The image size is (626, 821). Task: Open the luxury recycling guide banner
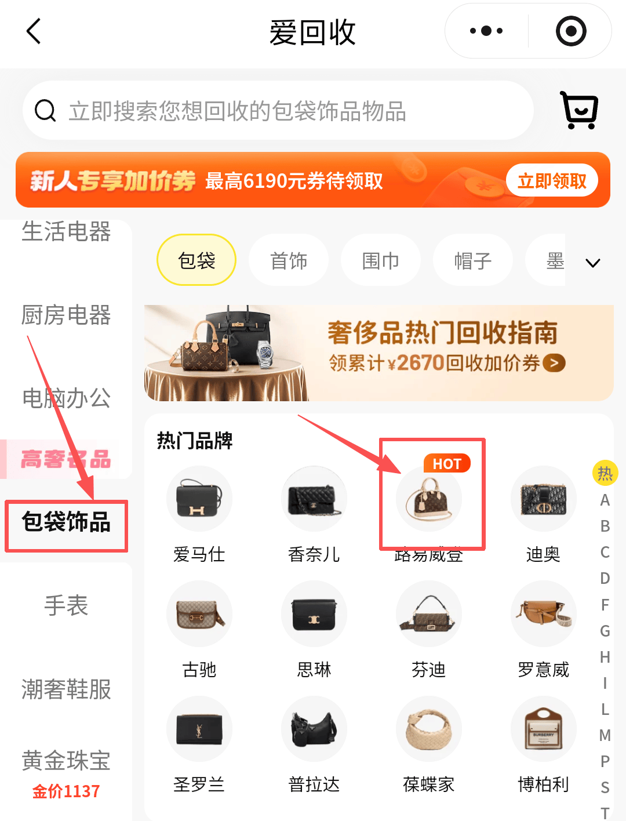379,353
